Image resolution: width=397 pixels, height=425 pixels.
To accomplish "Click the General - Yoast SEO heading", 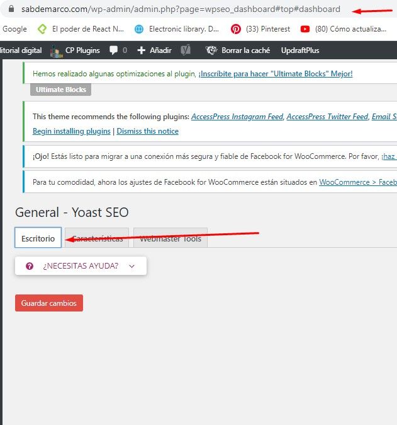I will pos(72,212).
